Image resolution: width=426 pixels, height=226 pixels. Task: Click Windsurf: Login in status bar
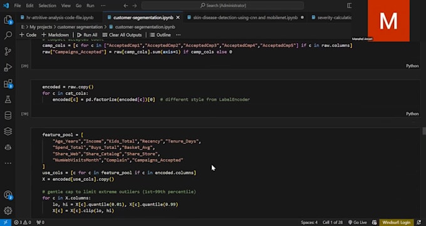pyautogui.click(x=397, y=222)
